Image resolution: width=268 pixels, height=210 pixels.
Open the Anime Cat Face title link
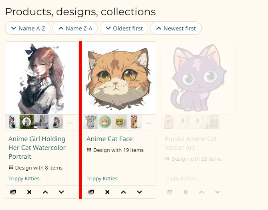[109, 139]
